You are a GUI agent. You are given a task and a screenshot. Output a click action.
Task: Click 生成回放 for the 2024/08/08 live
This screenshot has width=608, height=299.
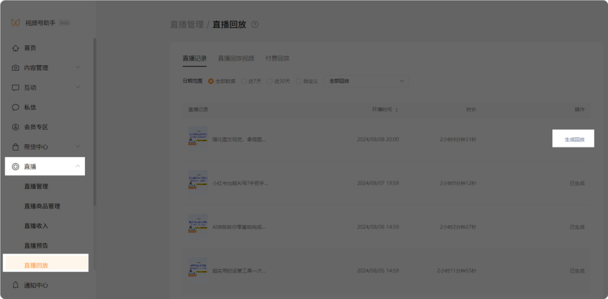(574, 139)
